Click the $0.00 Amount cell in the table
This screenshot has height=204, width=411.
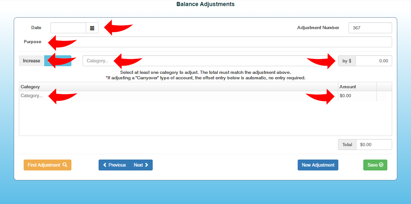(357, 96)
